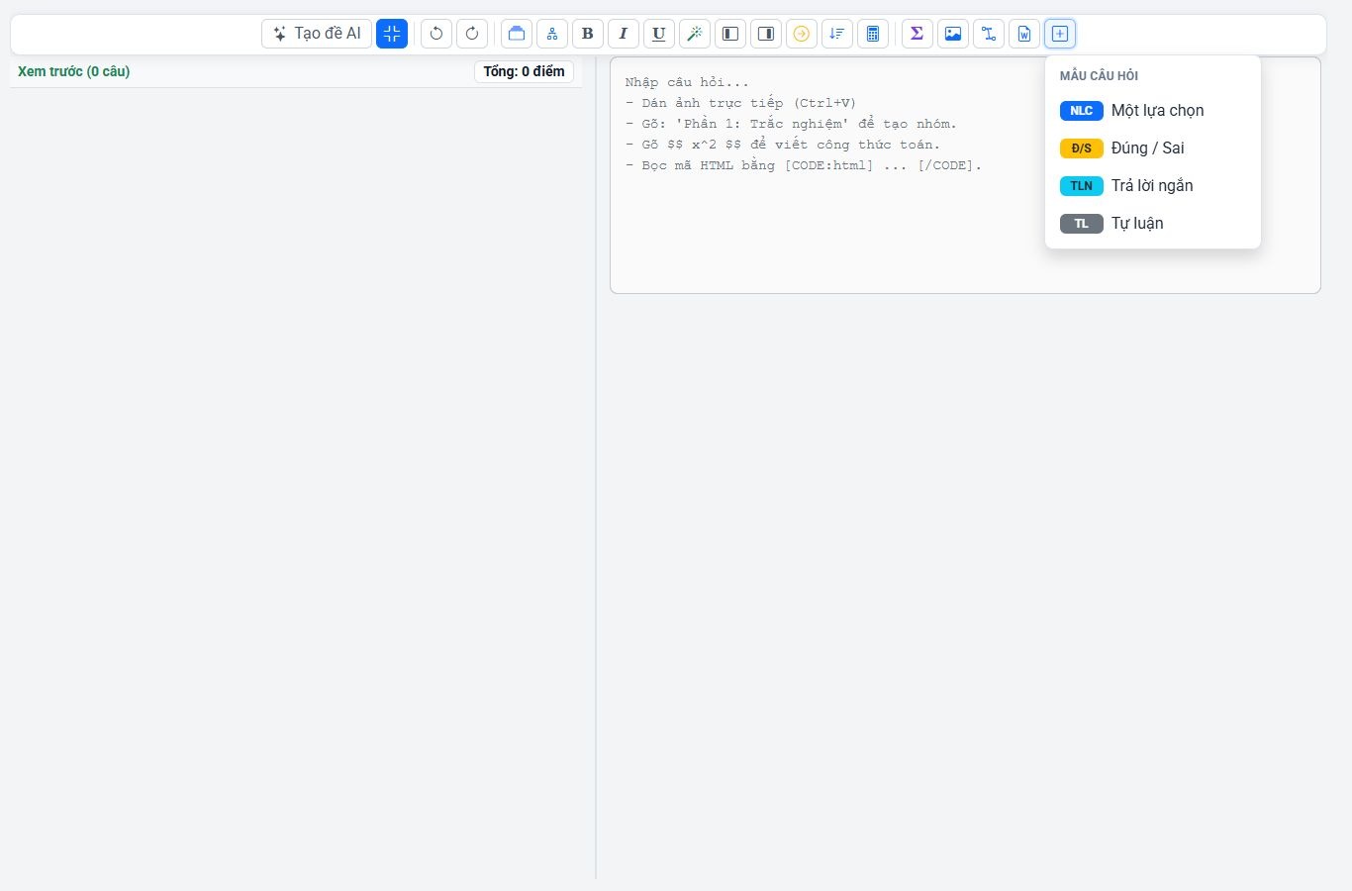Toggle underline formatting
1352x891 pixels.
click(x=659, y=34)
